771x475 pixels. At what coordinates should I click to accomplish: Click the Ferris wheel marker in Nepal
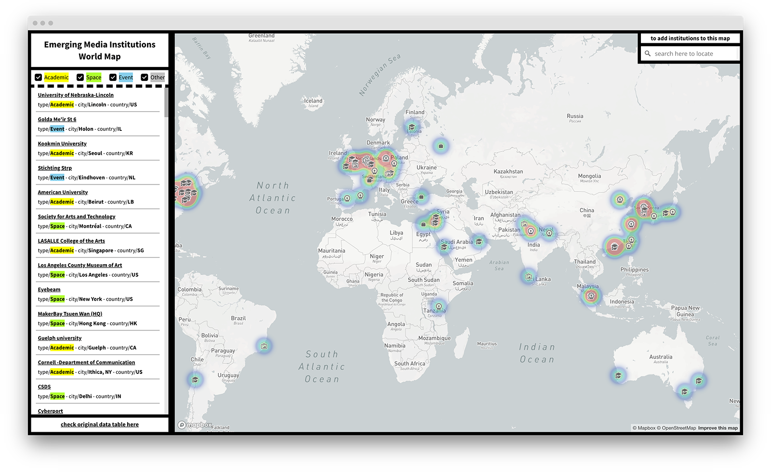(x=549, y=233)
